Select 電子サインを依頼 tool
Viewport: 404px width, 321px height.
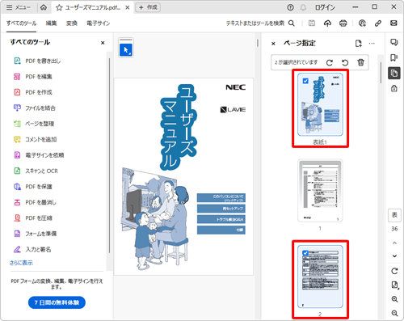39,155
